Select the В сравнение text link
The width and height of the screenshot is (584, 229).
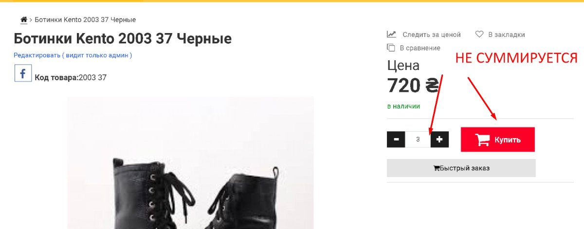tap(420, 48)
